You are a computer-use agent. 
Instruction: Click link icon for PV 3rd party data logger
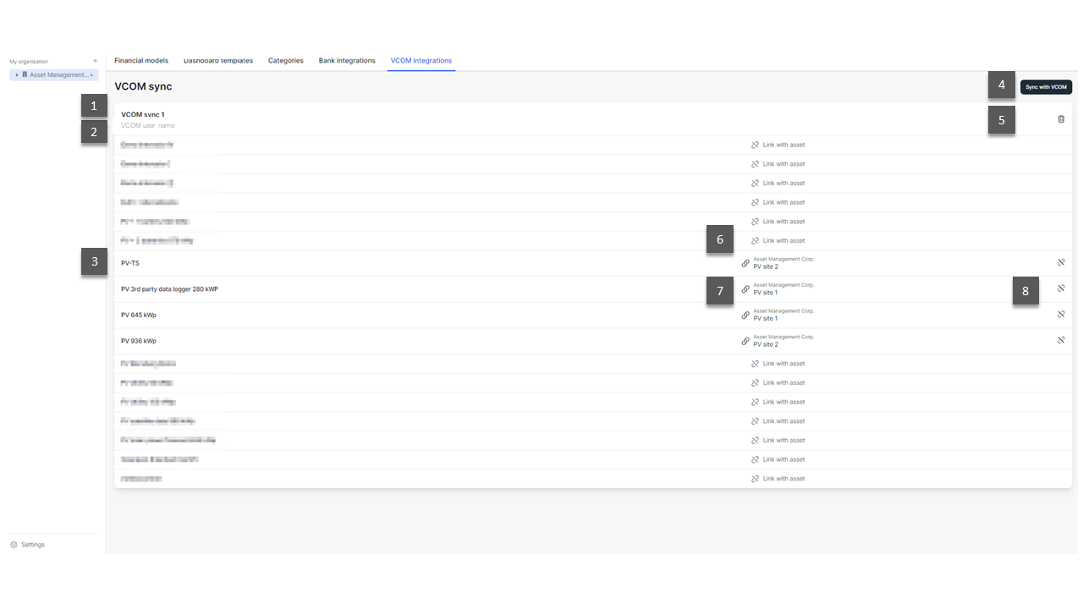(745, 289)
